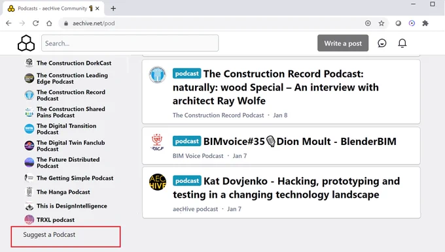The width and height of the screenshot is (445, 252).
Task: Open This is DesignIntelligence link
Action: (x=72, y=206)
